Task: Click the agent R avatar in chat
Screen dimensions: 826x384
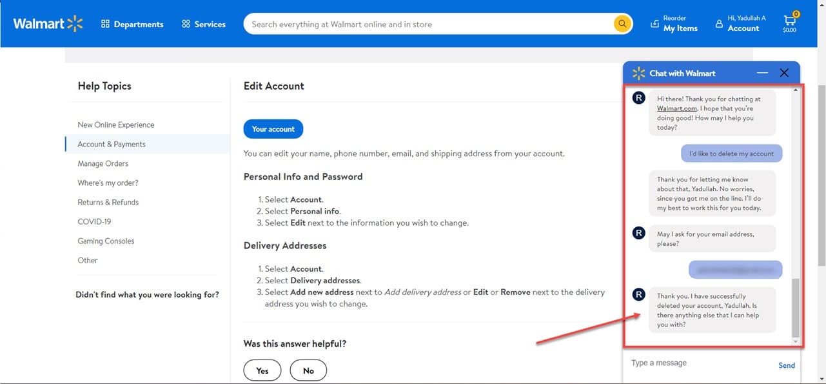Action: [638, 97]
